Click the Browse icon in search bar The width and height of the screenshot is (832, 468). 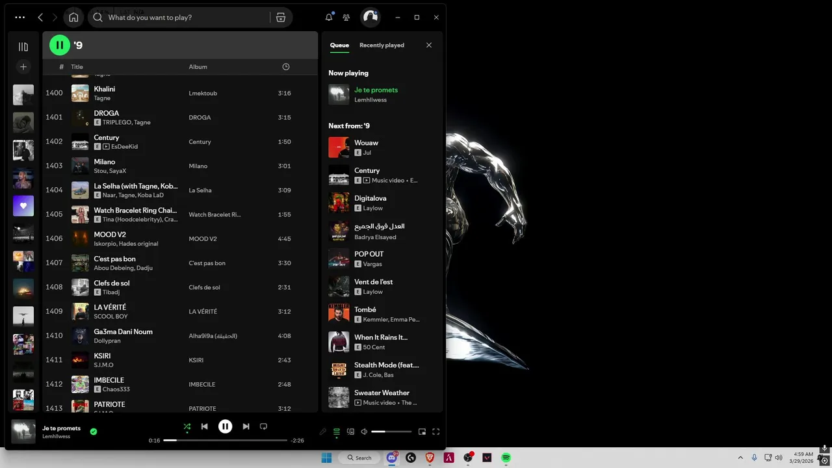coord(281,18)
